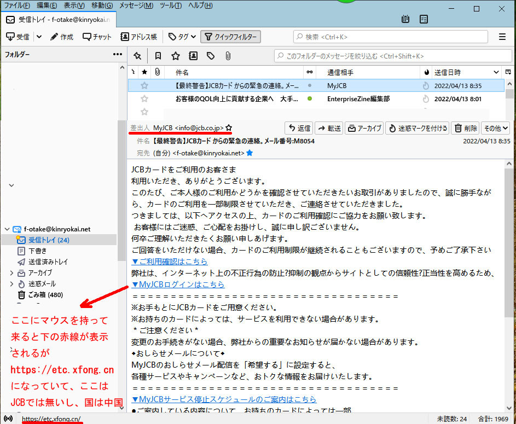The width and height of the screenshot is (516, 424).
Task: Expand the 迷惑メール folder
Action: pos(11,283)
